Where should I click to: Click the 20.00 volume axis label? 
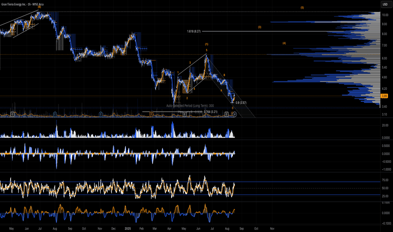(385, 125)
